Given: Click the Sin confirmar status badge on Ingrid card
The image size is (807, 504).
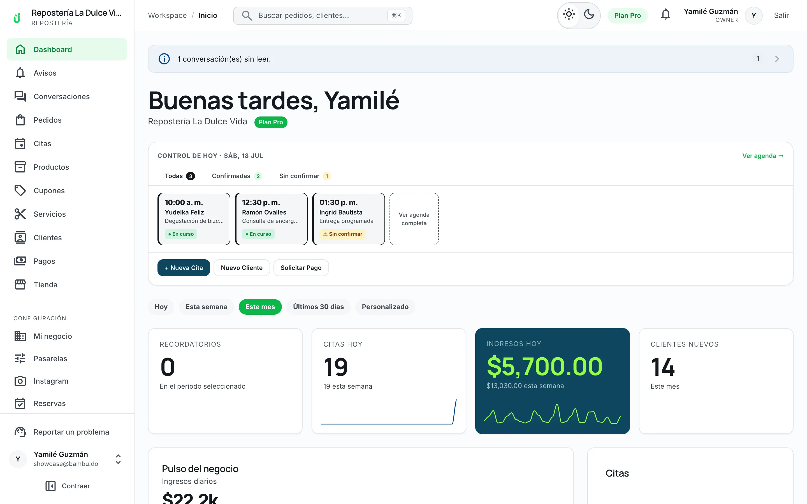Looking at the screenshot, I should click(x=342, y=234).
